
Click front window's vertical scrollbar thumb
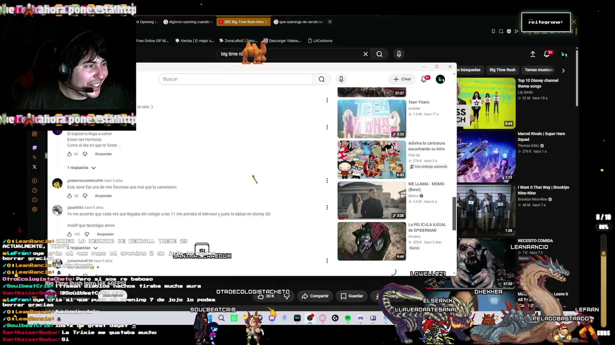point(453,213)
